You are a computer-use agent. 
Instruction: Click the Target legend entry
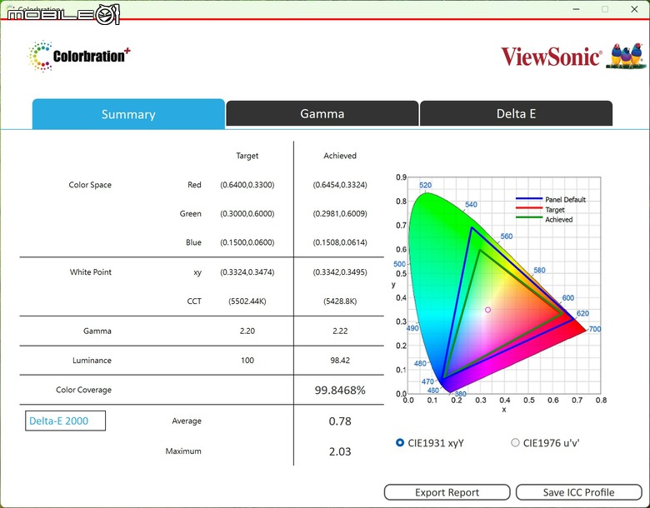click(541, 209)
